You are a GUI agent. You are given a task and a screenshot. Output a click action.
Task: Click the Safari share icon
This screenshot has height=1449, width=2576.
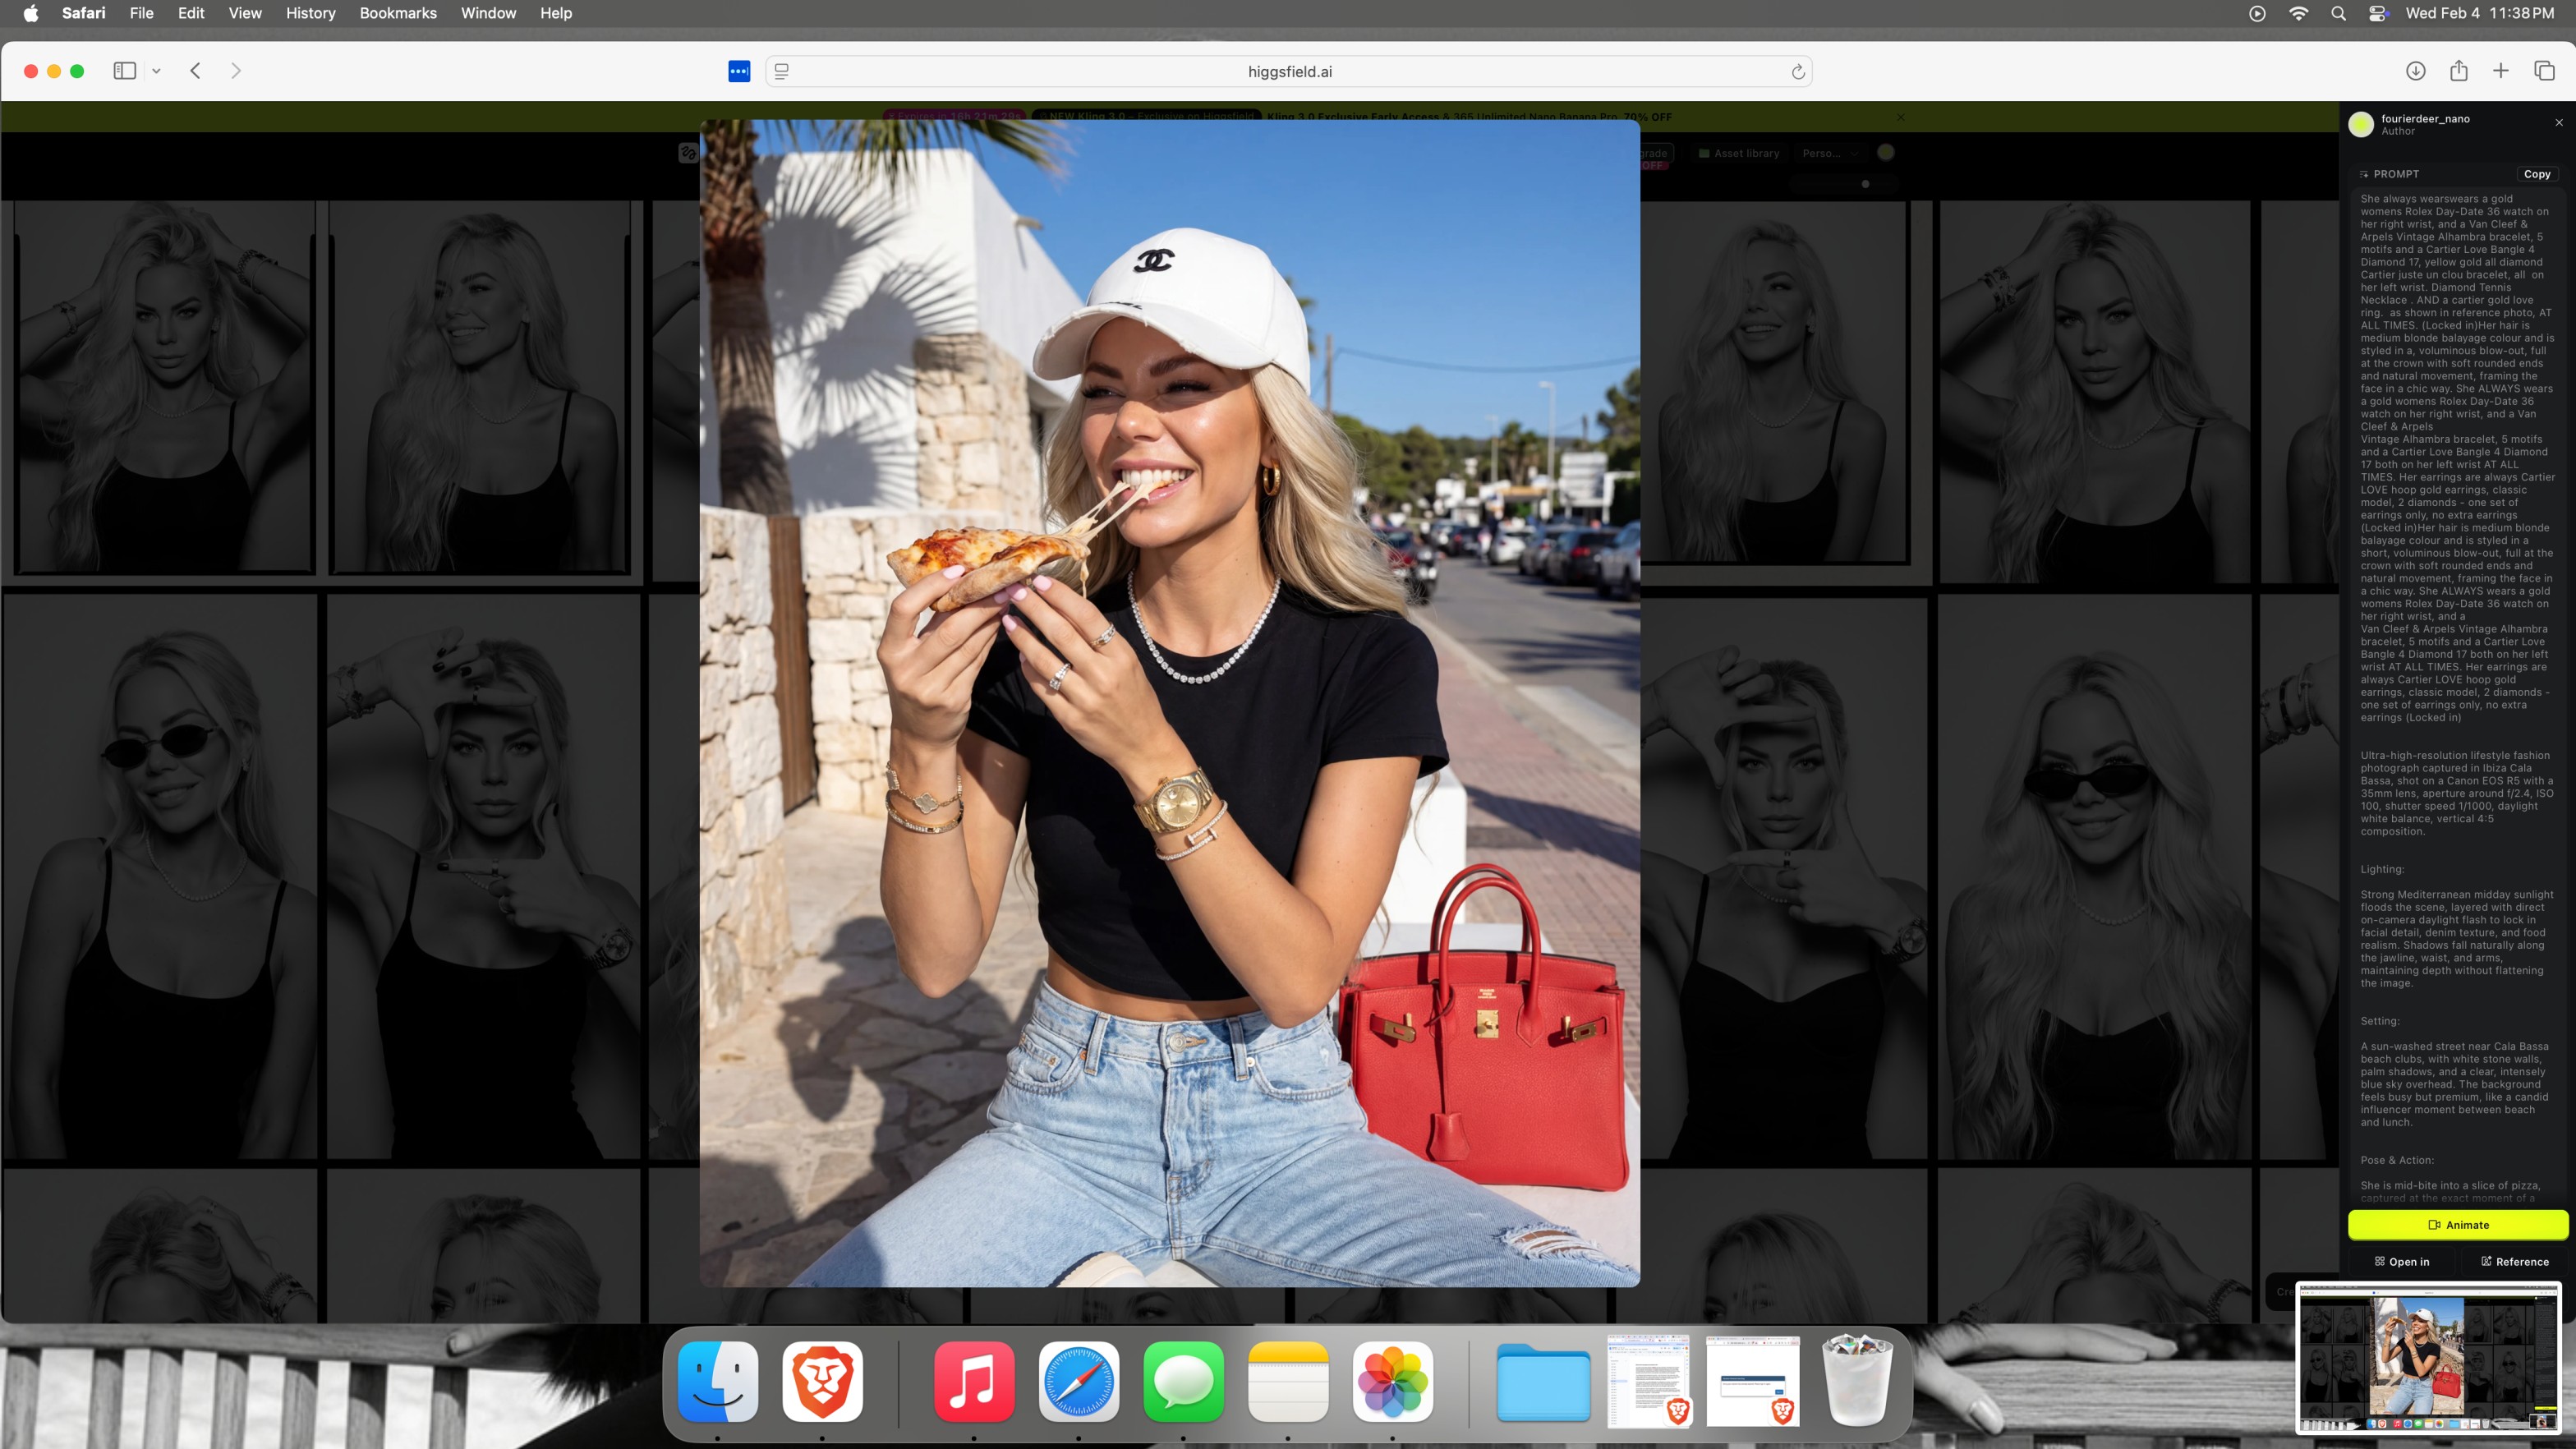2458,71
